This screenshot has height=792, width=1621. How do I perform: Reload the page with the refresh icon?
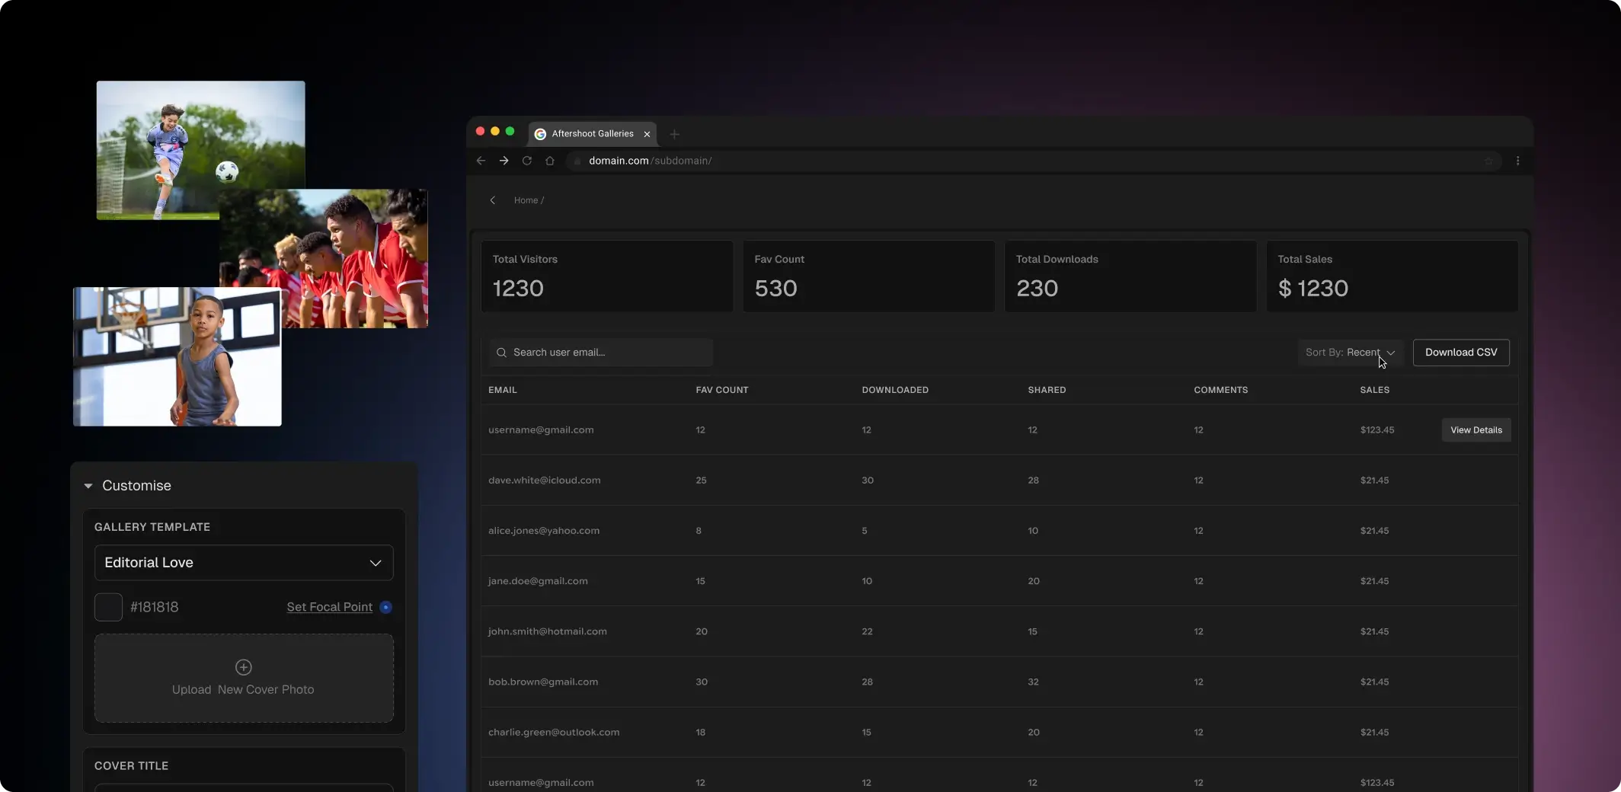pyautogui.click(x=526, y=161)
